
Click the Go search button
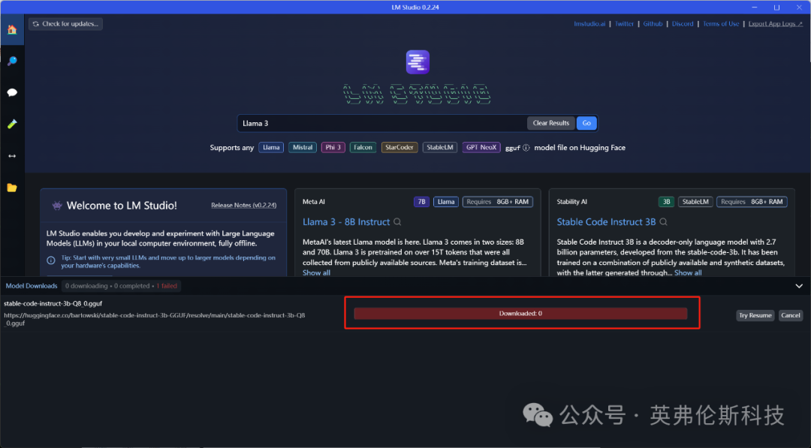click(x=586, y=123)
